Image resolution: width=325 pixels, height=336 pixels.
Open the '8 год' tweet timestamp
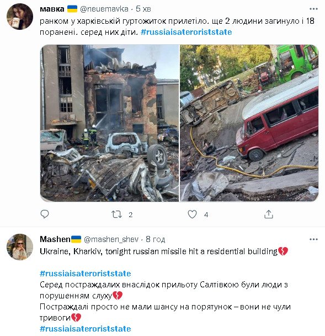coord(156,239)
